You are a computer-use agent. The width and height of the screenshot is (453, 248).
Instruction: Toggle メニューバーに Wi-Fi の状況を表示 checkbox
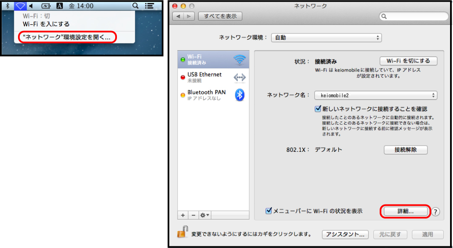point(269,211)
